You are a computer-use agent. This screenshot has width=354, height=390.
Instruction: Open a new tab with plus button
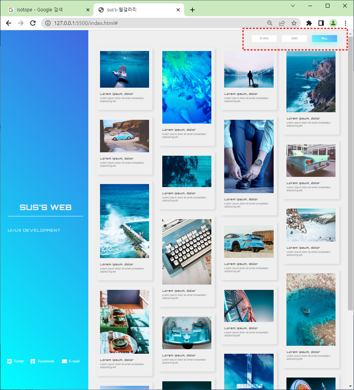[x=192, y=10]
